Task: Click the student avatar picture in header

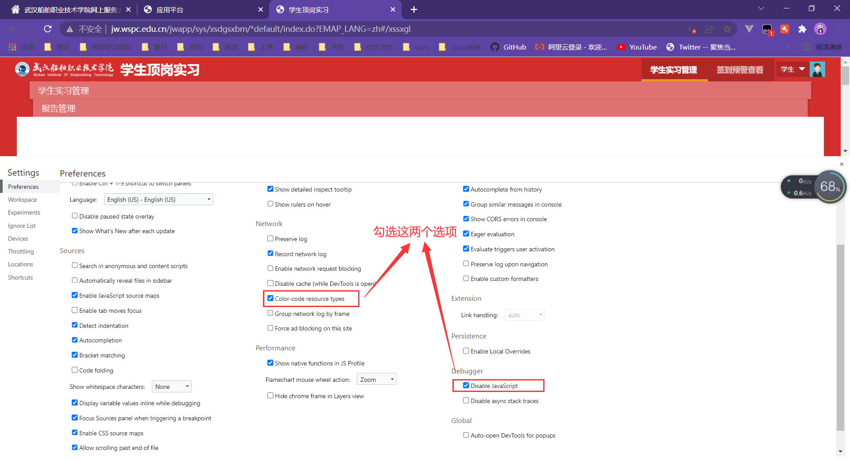Action: (817, 69)
